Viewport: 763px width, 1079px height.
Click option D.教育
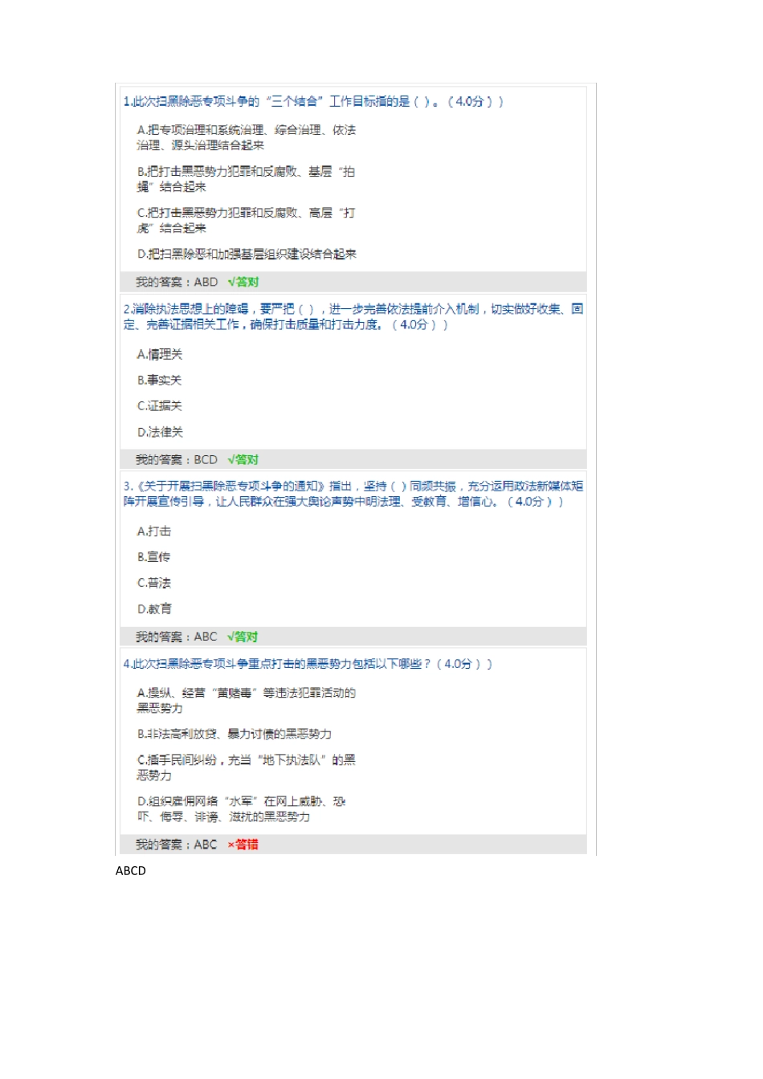pos(154,609)
